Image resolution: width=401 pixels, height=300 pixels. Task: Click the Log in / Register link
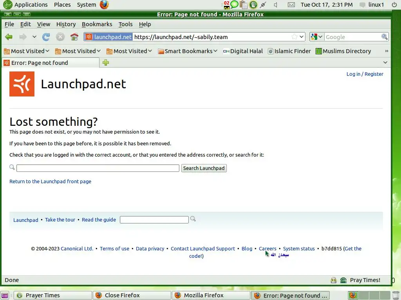pyautogui.click(x=365, y=74)
